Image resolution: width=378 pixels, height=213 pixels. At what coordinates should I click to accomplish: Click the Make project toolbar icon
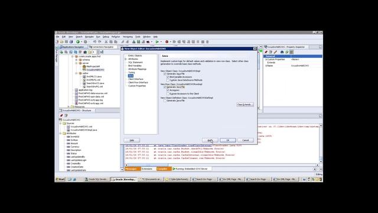[x=134, y=42]
